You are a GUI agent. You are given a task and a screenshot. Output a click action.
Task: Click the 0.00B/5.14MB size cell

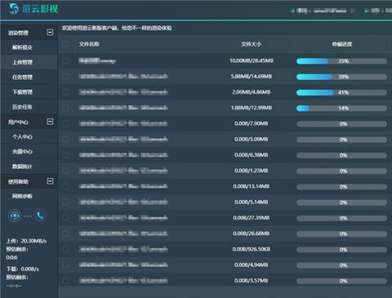(251, 202)
